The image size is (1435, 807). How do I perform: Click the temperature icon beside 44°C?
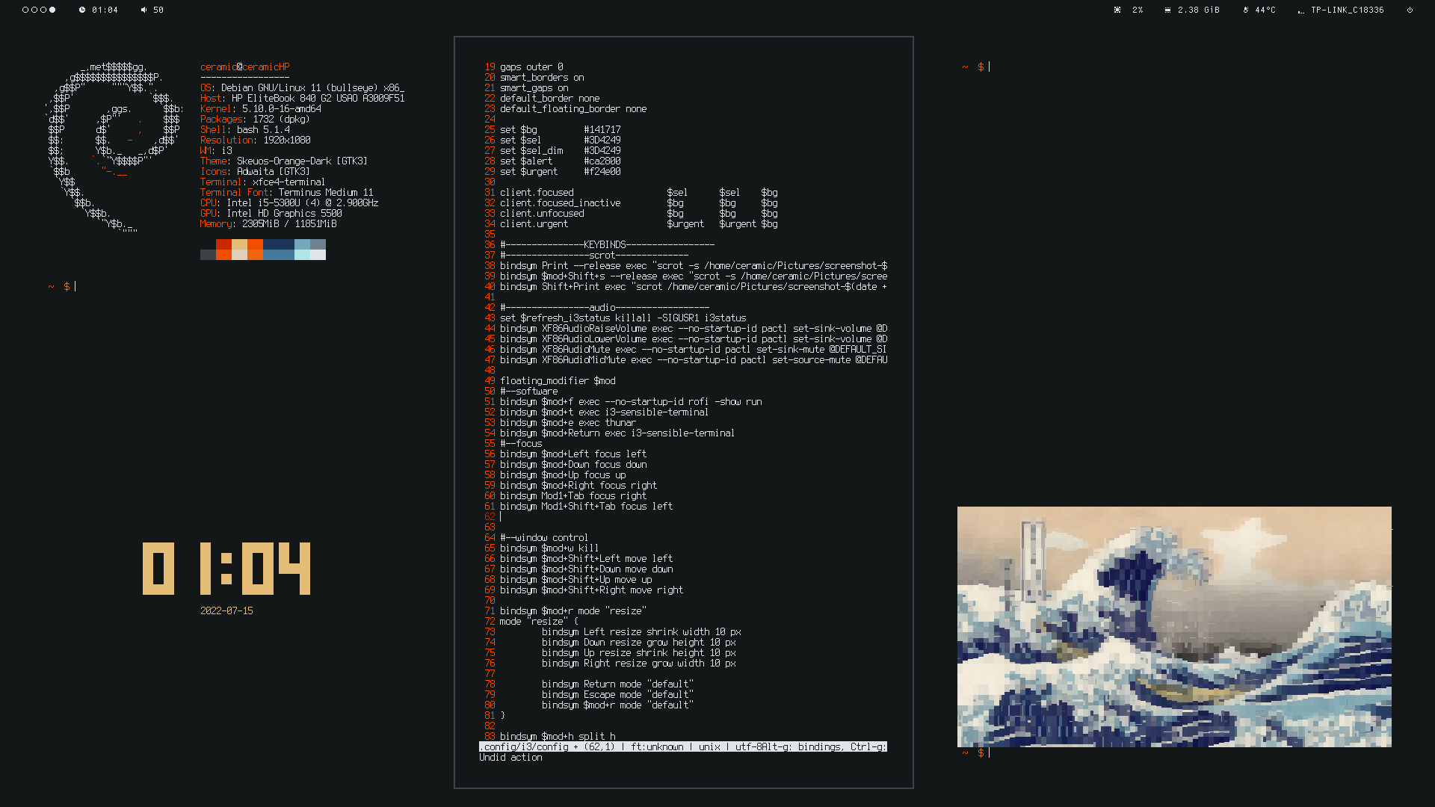(1246, 10)
